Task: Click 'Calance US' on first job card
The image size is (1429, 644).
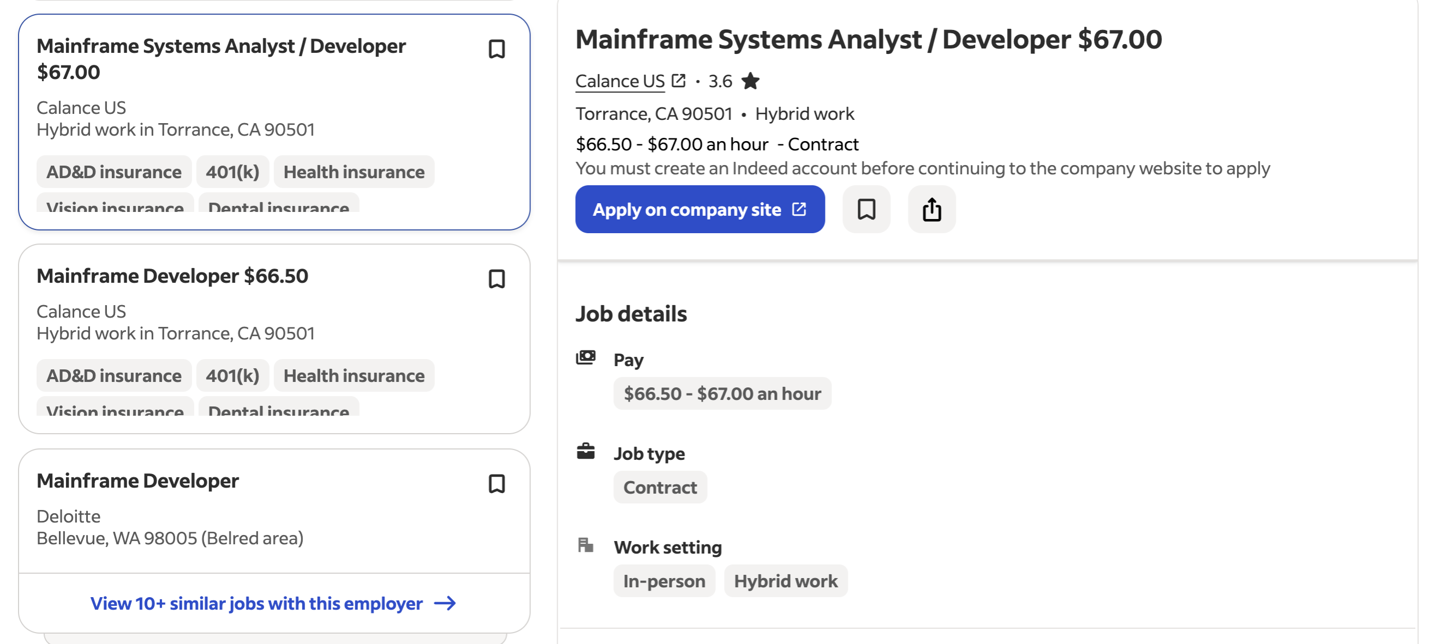Action: 81,107
